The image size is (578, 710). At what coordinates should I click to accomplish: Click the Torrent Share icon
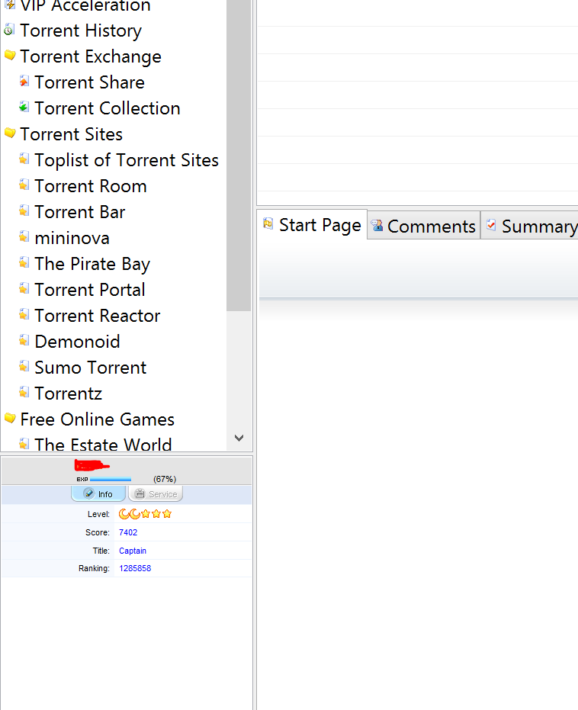(24, 82)
